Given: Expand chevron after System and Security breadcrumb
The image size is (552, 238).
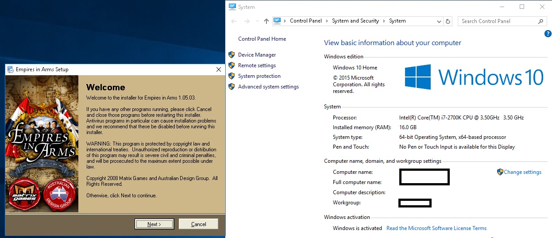Looking at the screenshot, I should point(384,21).
